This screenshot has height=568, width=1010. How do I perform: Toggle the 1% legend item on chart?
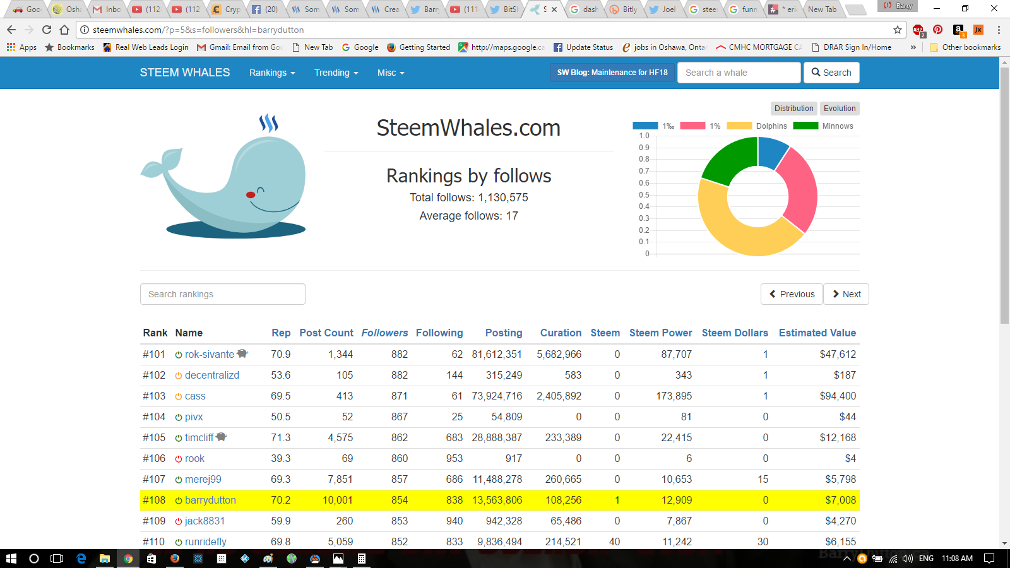[x=700, y=126]
